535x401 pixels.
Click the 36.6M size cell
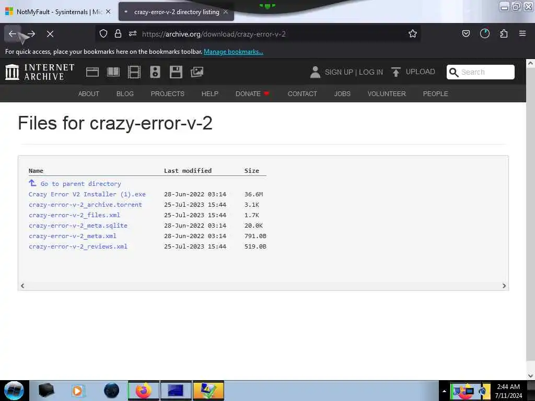pos(253,194)
